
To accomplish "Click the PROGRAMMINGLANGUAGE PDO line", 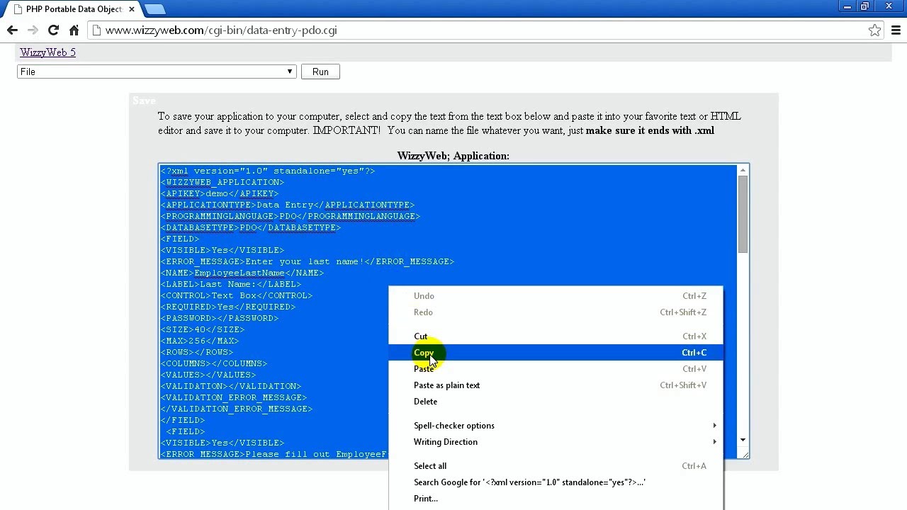I will point(291,216).
